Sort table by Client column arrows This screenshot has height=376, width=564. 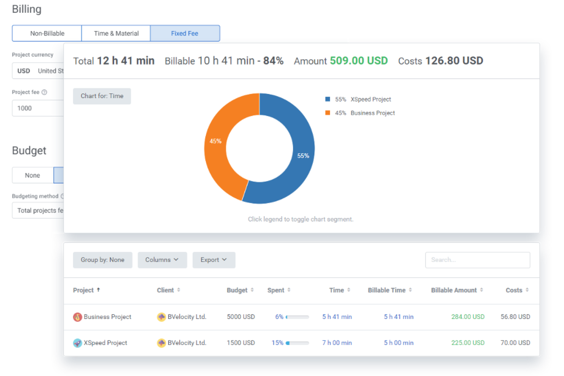[x=179, y=290]
